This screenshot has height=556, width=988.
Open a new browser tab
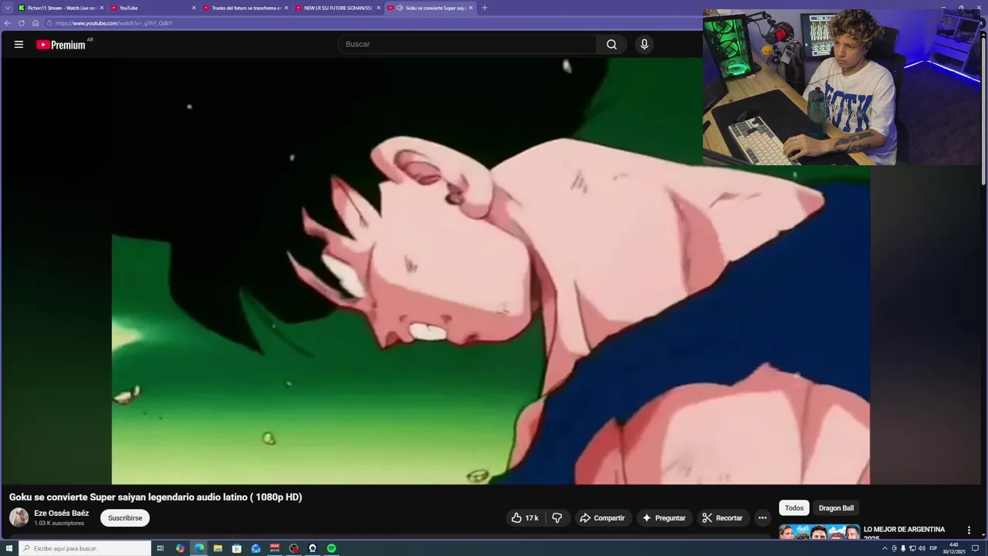pyautogui.click(x=485, y=8)
